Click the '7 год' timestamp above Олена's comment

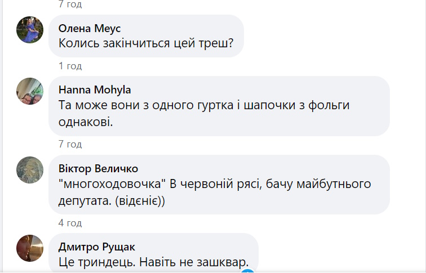70,5
